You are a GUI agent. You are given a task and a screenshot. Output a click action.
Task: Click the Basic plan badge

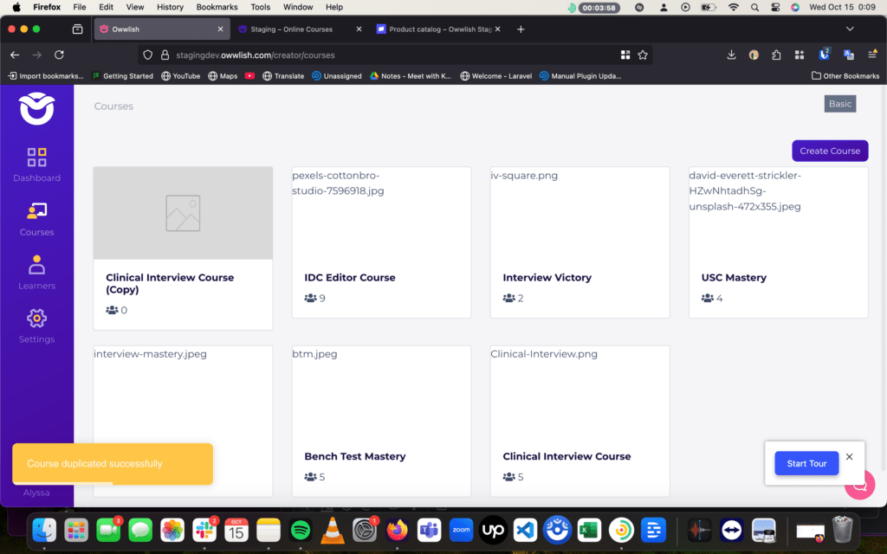pos(839,104)
